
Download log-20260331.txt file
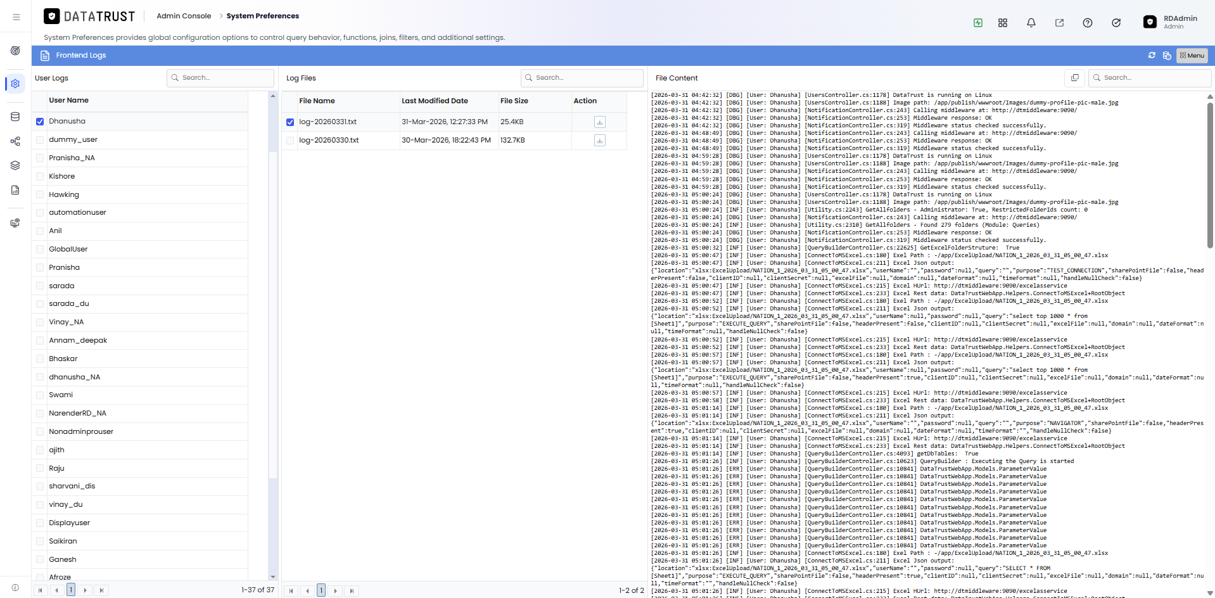(x=600, y=122)
